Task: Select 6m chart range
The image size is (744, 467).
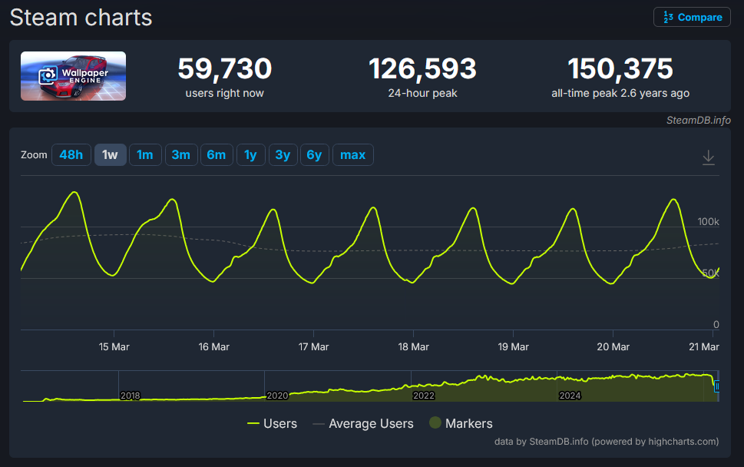Action: [217, 154]
